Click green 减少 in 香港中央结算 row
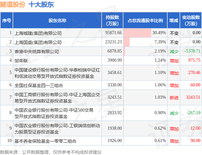Screen dimensions: 202x155 point(174,52)
